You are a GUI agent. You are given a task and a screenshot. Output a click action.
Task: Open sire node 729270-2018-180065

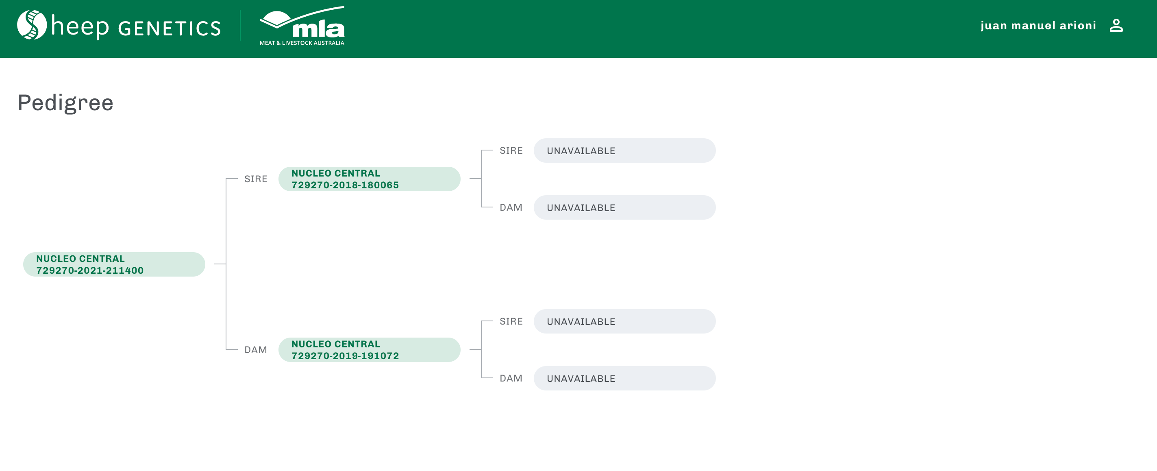(369, 179)
